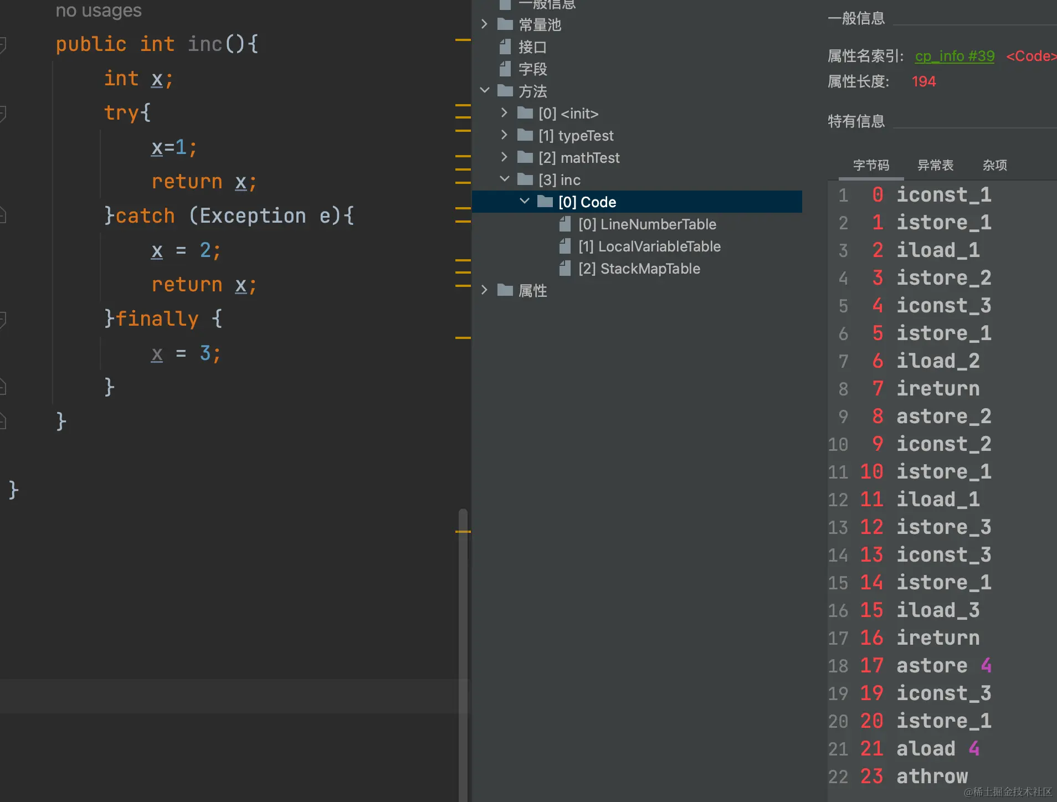Open the cp_info #39 link
This screenshot has height=802, width=1057.
tap(955, 56)
